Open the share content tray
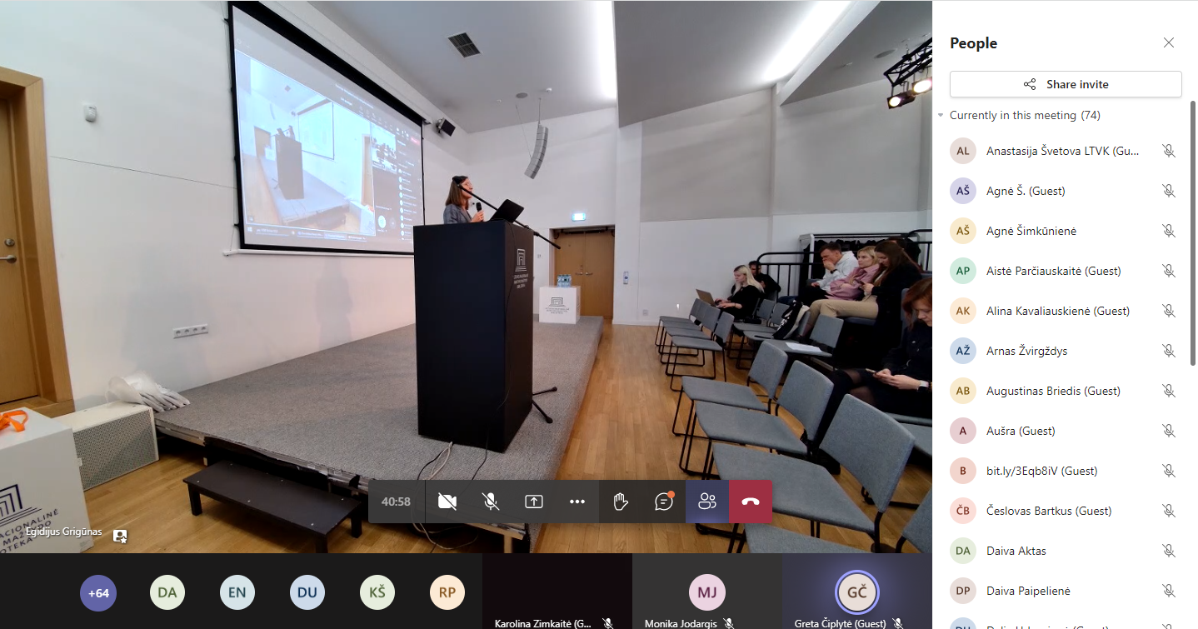Screen dimensions: 1198x629 [x=534, y=502]
